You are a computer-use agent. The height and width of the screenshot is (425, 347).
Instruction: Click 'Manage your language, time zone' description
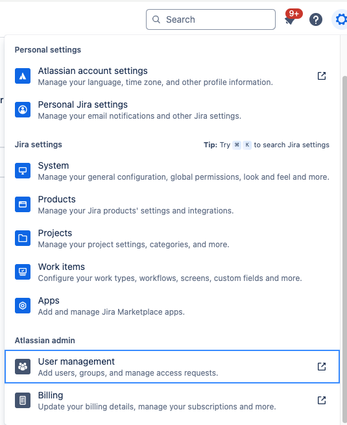tap(156, 82)
